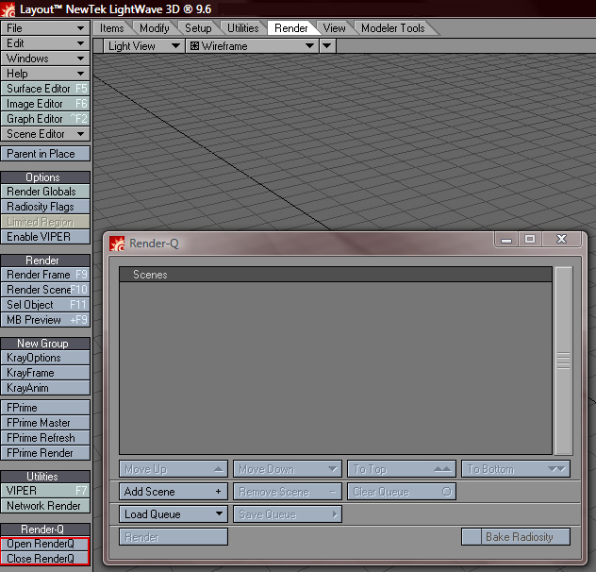The image size is (596, 572).
Task: Open the Load Queue dropdown
Action: tap(174, 514)
